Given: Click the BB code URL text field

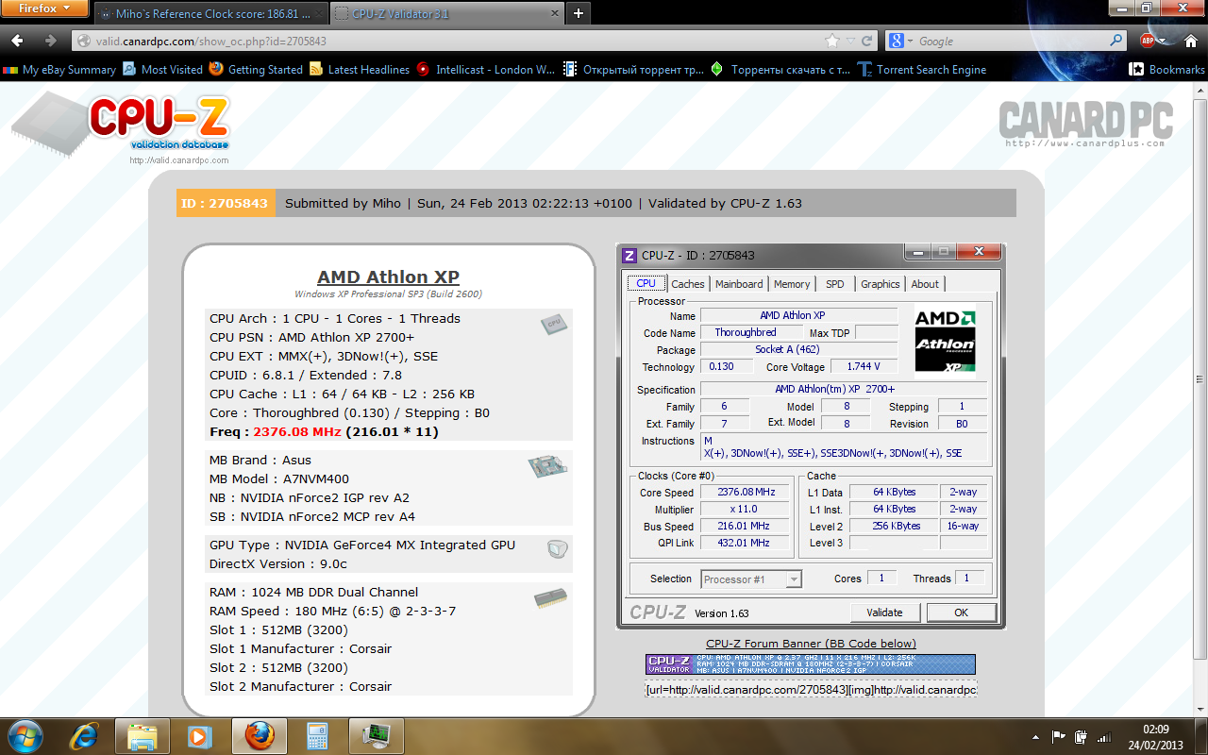Looking at the screenshot, I should coord(811,690).
